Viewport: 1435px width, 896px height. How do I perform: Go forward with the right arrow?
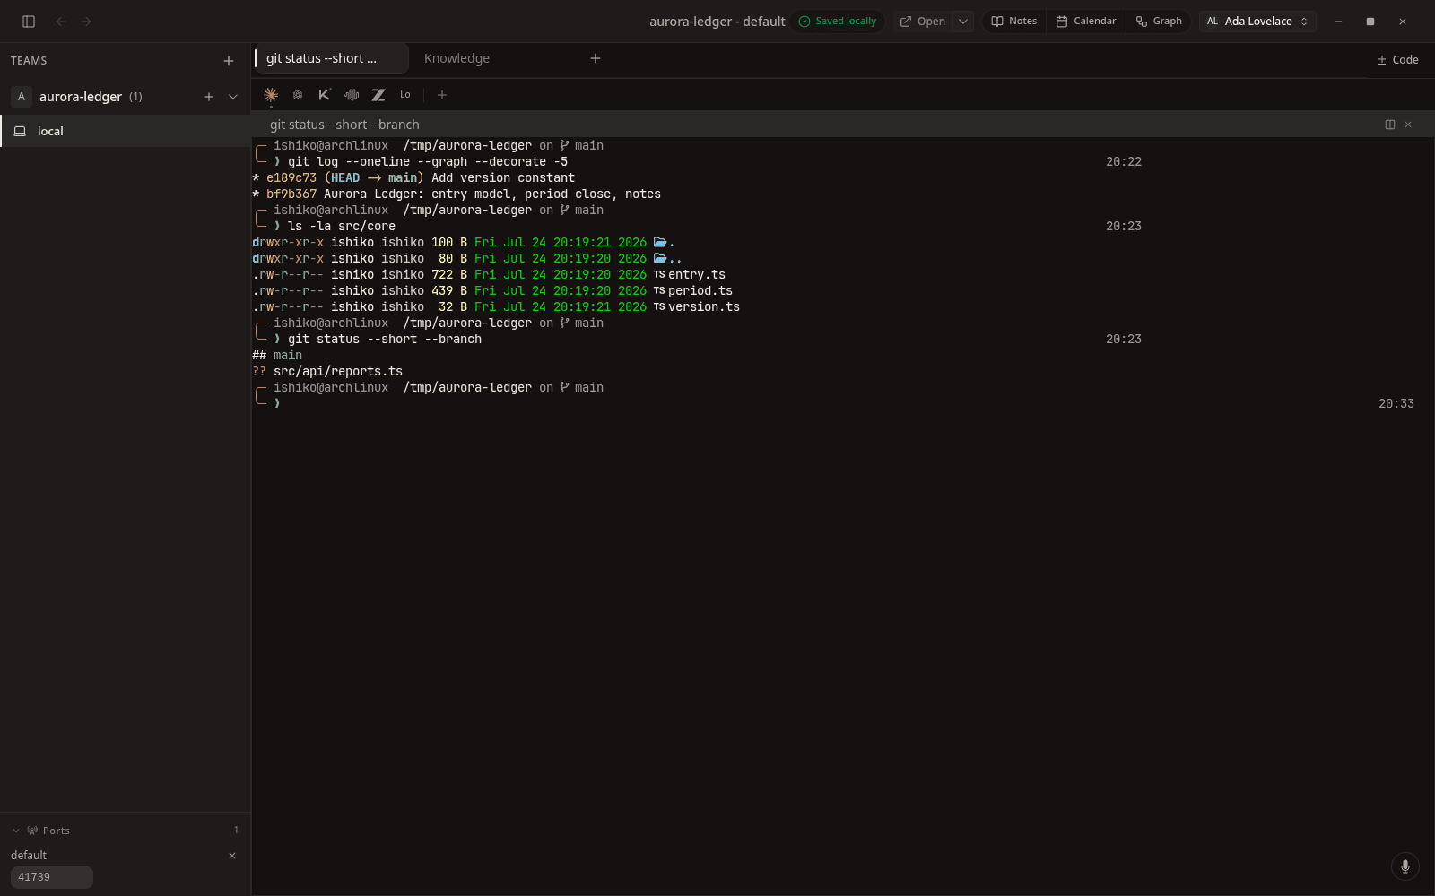tap(86, 22)
